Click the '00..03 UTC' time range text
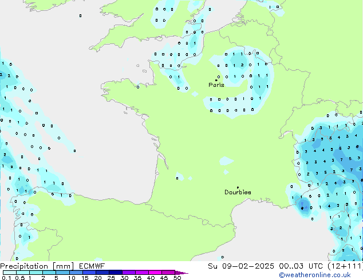The image size is (363, 280). 301,266
